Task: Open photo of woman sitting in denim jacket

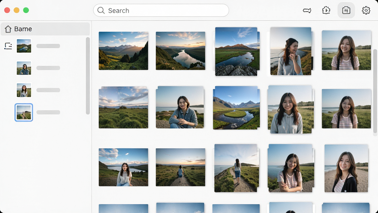Action: point(180,107)
